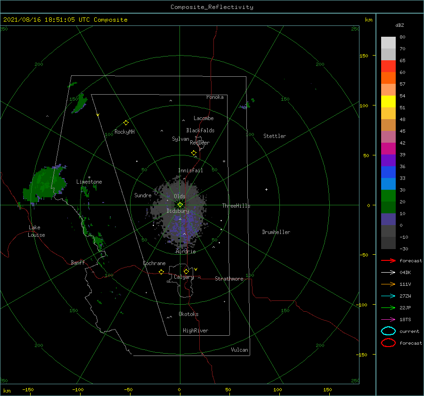Select the blue 36-33 dBZ swatch
The width and height of the screenshot is (424, 396).
(x=388, y=172)
